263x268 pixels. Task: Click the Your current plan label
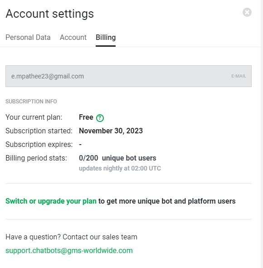34,117
